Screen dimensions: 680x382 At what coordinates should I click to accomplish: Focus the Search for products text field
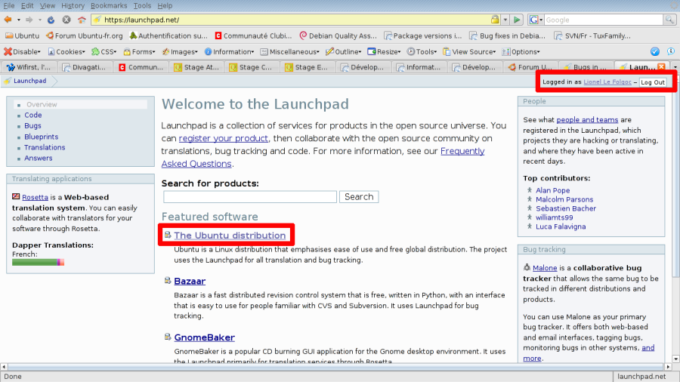tap(250, 196)
